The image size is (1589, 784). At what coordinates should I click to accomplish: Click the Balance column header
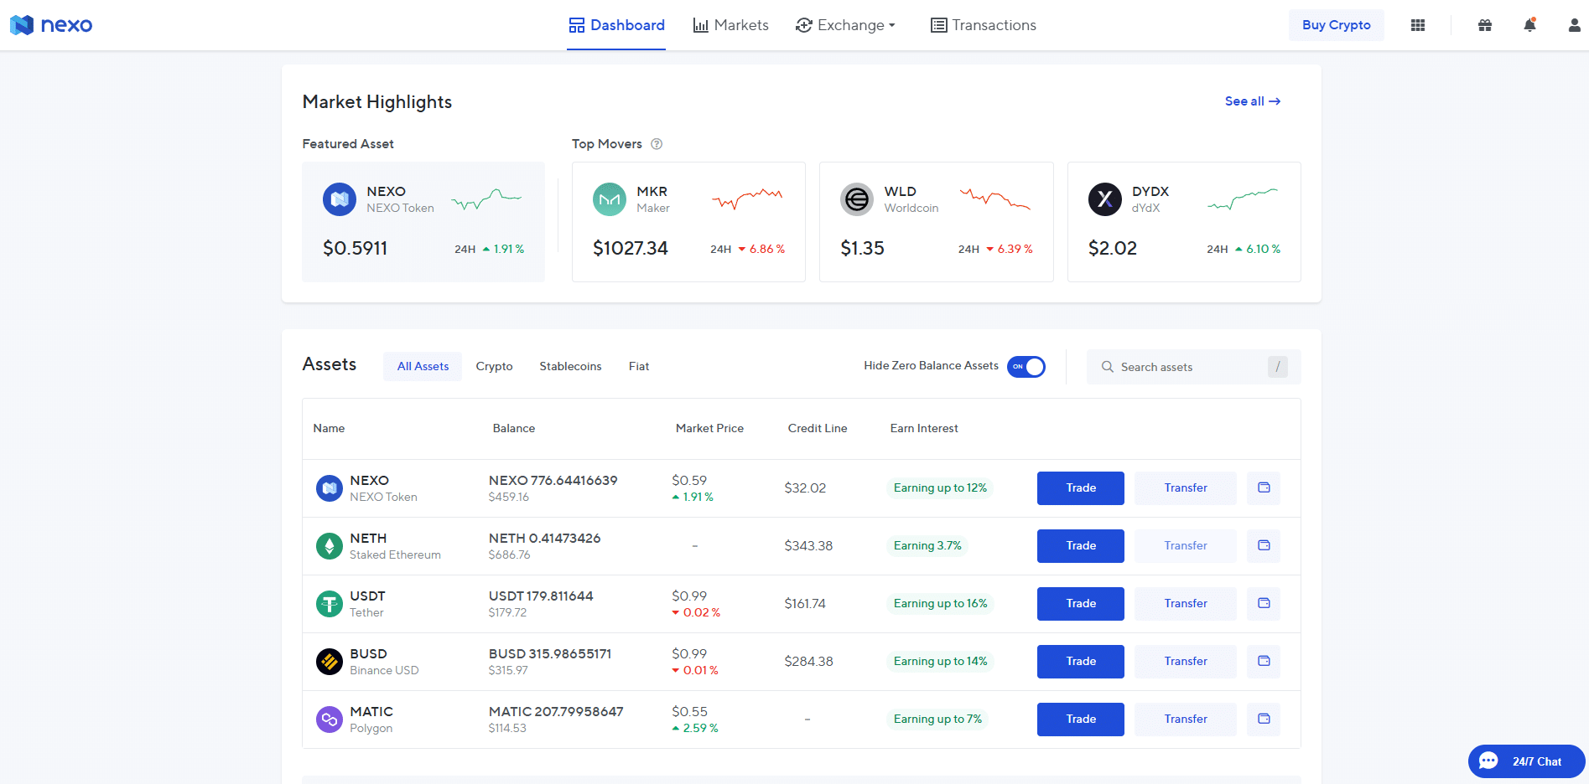tap(514, 429)
